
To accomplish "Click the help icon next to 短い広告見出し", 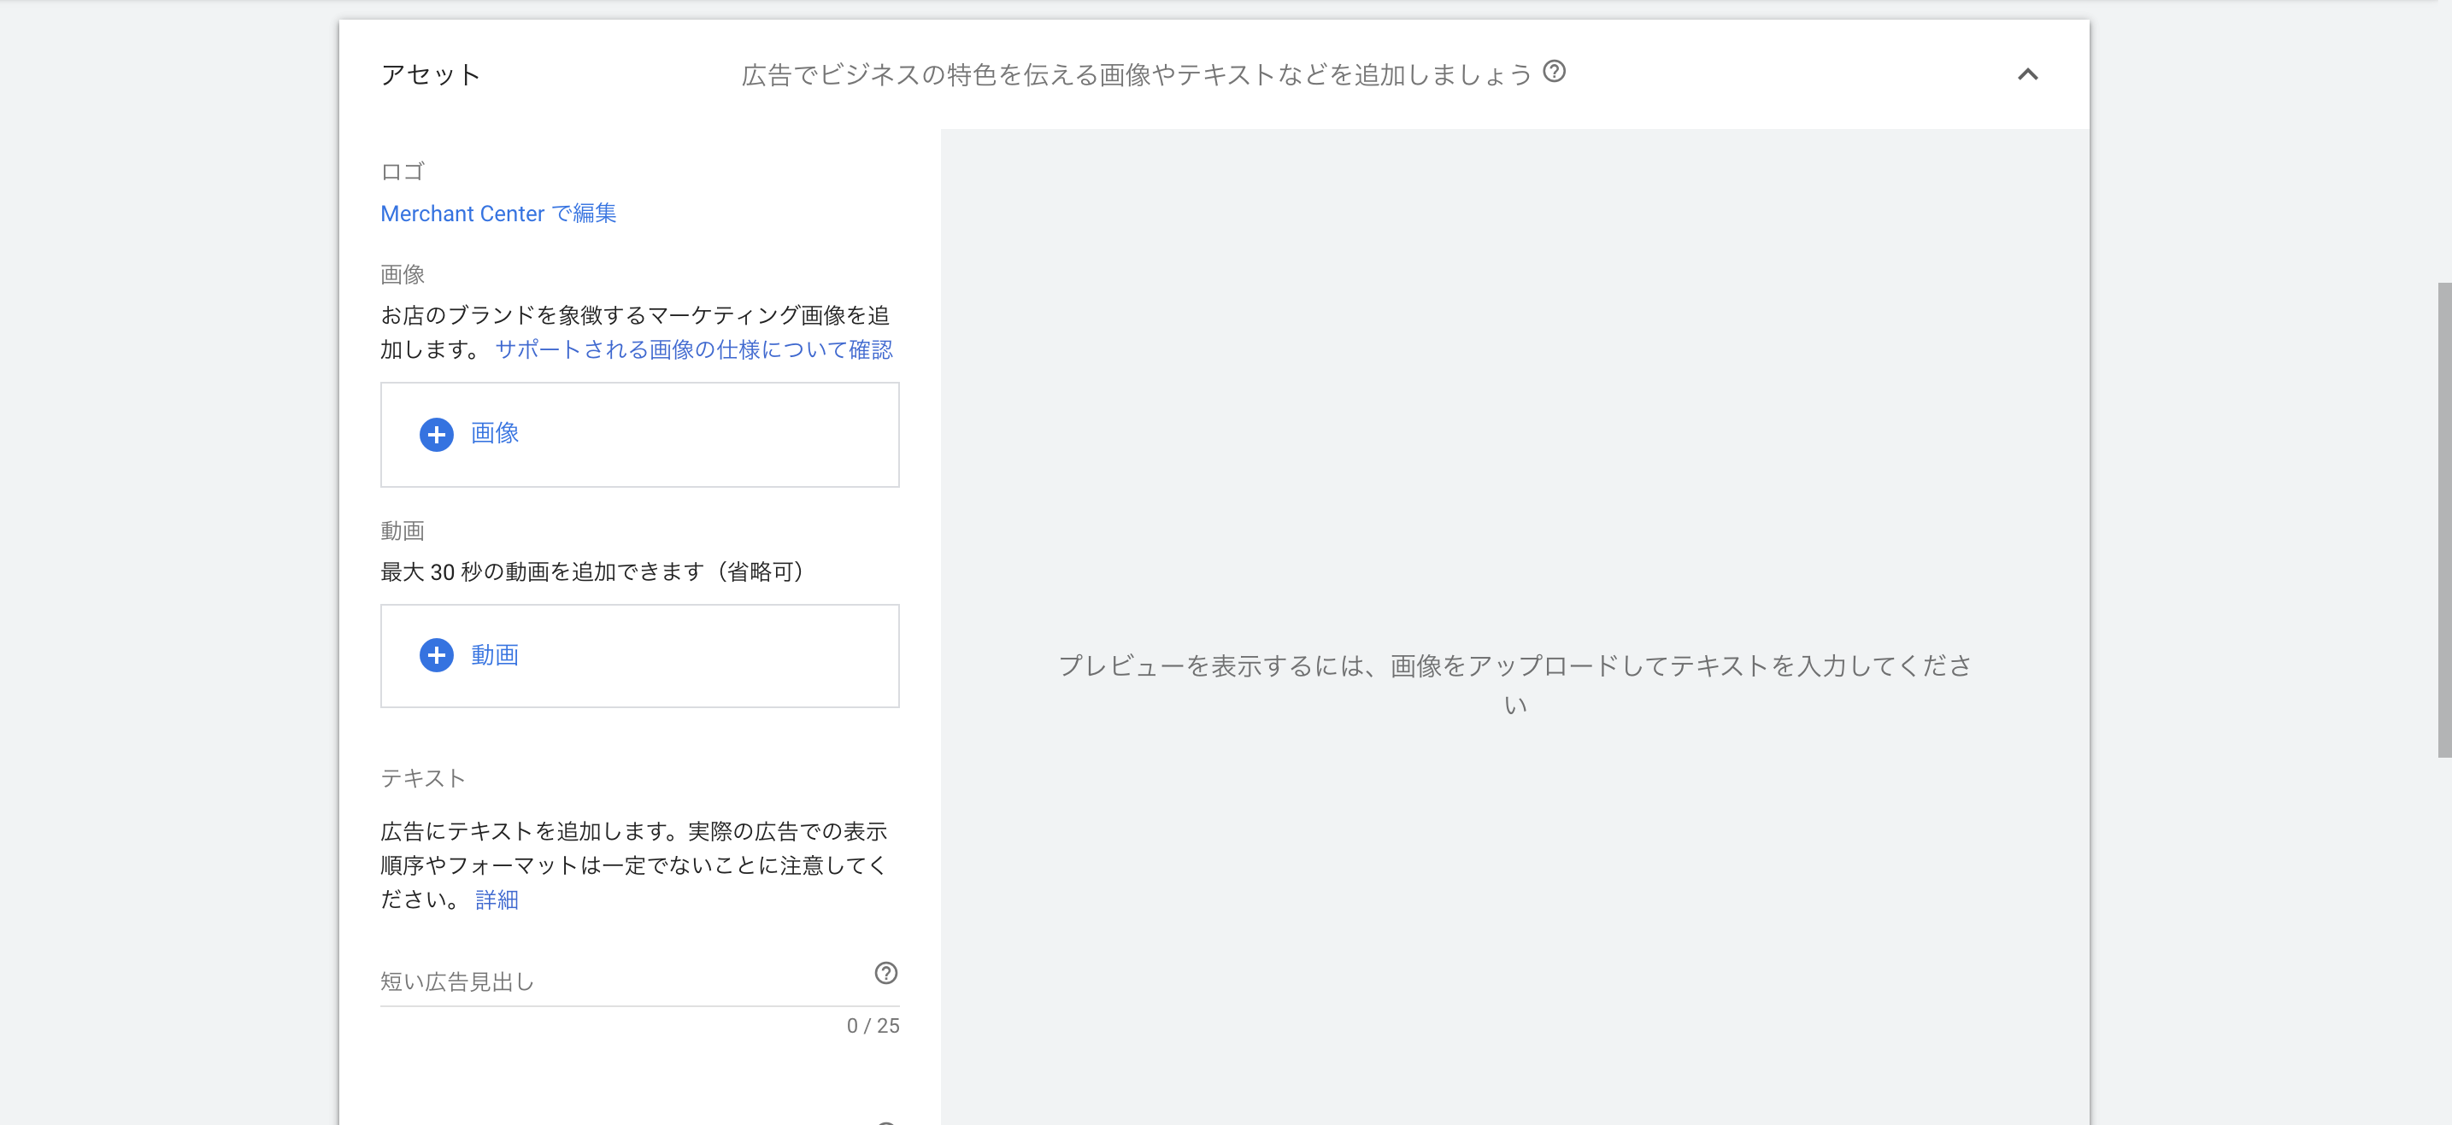I will [885, 973].
